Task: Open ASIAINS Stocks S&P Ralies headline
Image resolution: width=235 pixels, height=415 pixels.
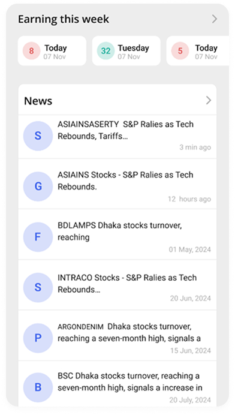Action: (125, 181)
